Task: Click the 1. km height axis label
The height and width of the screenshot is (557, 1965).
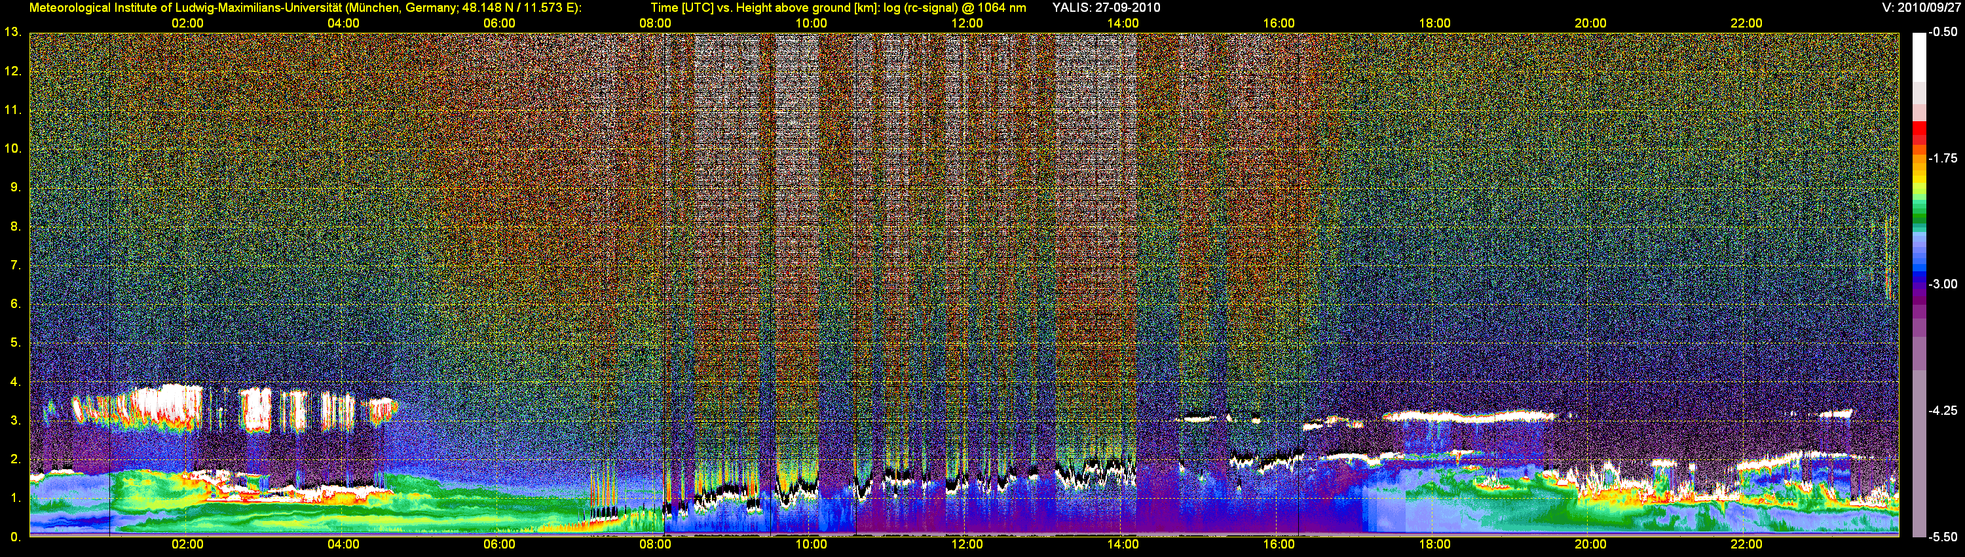Action: point(15,498)
